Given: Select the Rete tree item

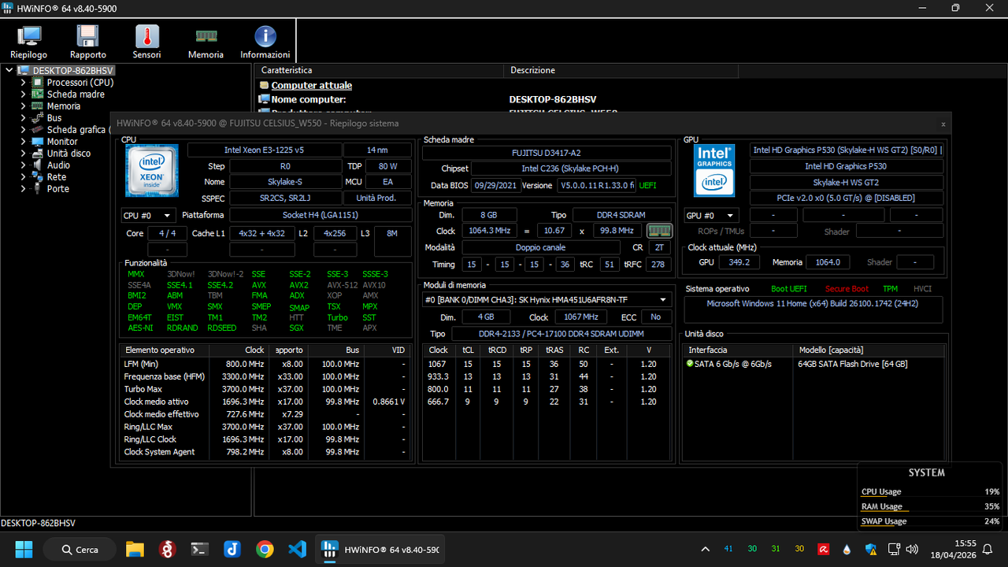Looking at the screenshot, I should click(57, 177).
